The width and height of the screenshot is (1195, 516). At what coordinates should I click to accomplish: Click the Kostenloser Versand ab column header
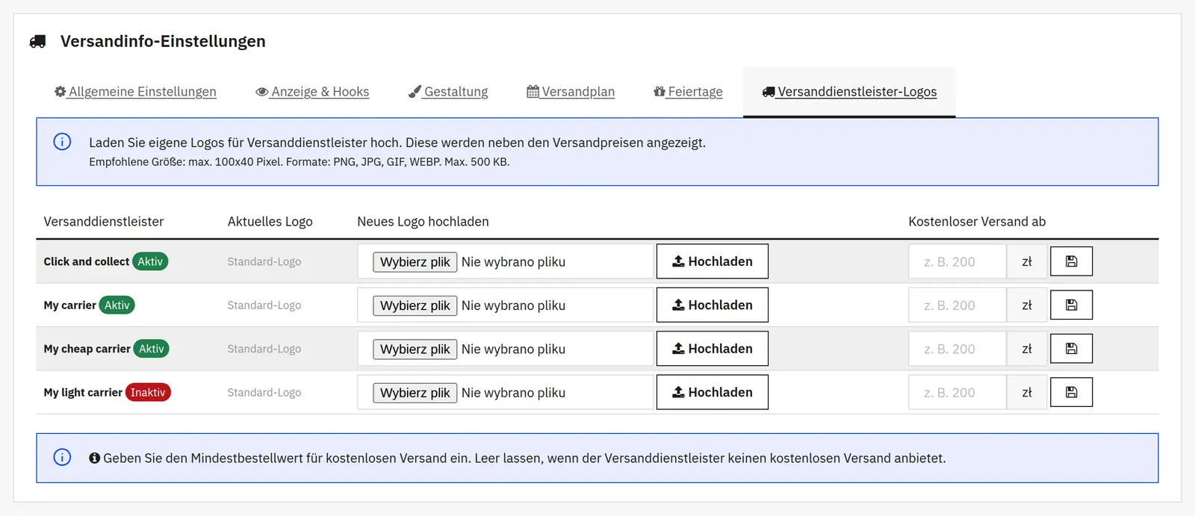[x=977, y=222]
